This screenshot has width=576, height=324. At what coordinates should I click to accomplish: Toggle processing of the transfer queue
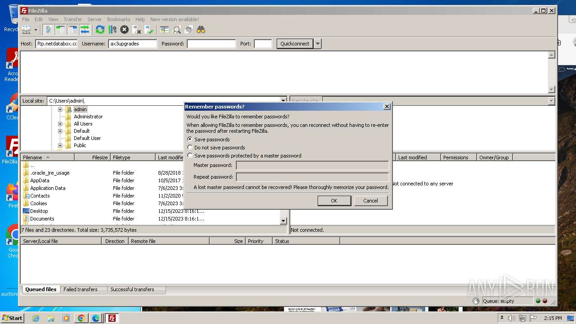coord(112,30)
